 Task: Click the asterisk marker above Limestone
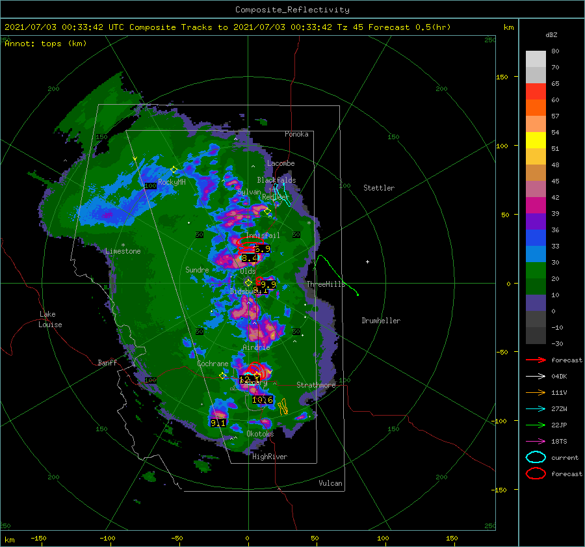coord(123,245)
